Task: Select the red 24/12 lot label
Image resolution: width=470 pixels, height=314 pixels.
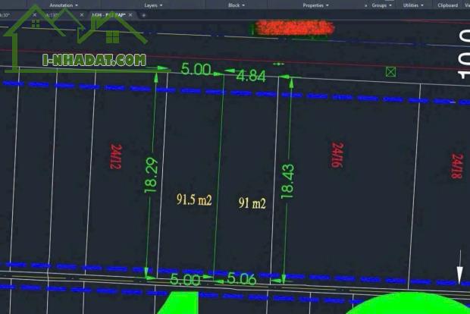Action: [116, 156]
